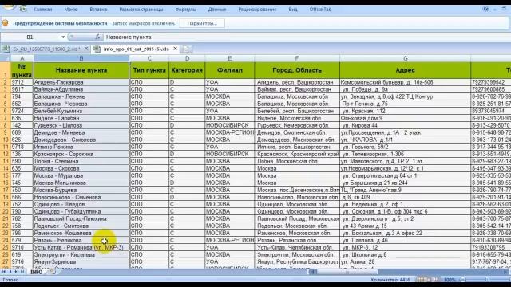Viewport: 511px width, 287px height.
Task: Go to previous sheet with navigation arrow
Action: point(10,272)
